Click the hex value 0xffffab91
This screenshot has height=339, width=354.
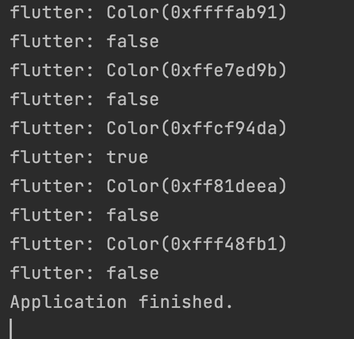tap(224, 12)
